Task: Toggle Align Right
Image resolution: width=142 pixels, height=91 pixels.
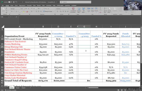Action: pyautogui.click(x=36, y=11)
